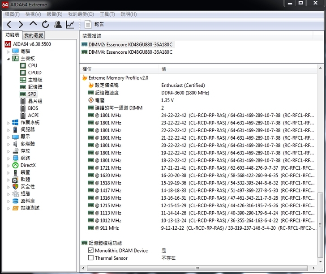
Task: Click the scroll-right arrow of horizontal scrollbar
Action: 313,268
